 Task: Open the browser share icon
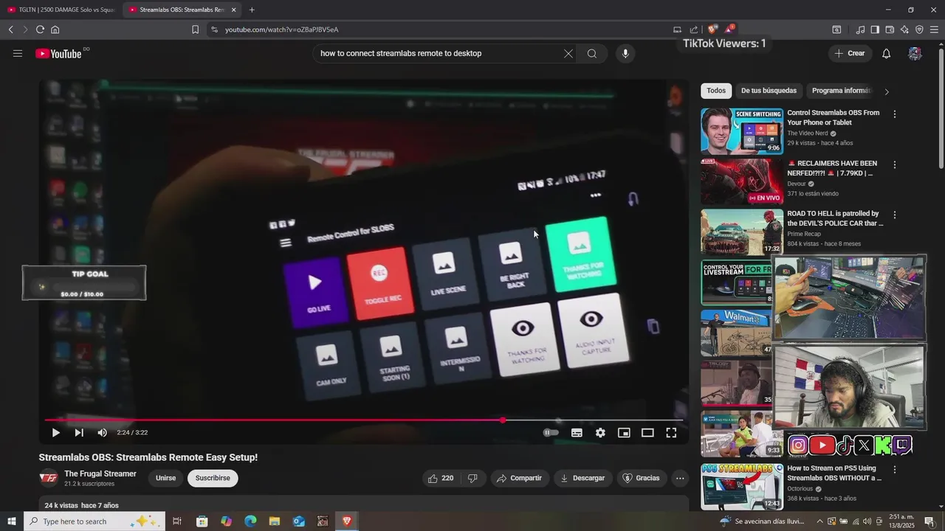(x=694, y=29)
